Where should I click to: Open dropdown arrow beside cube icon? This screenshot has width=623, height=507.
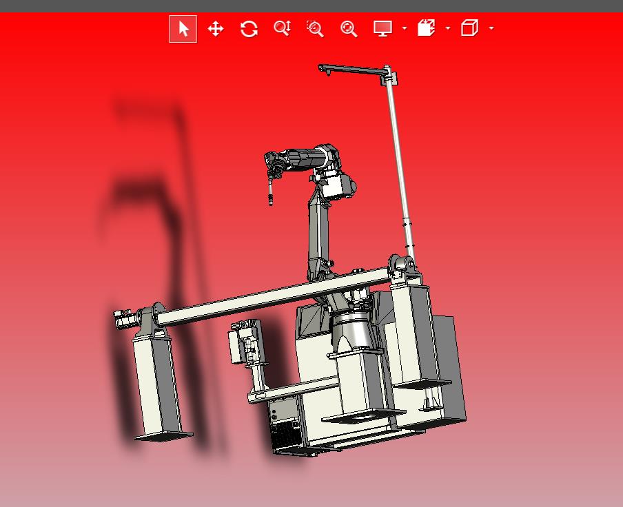point(491,28)
